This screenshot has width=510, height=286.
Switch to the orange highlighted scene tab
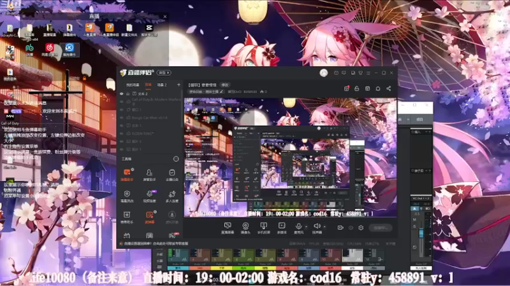148,85
